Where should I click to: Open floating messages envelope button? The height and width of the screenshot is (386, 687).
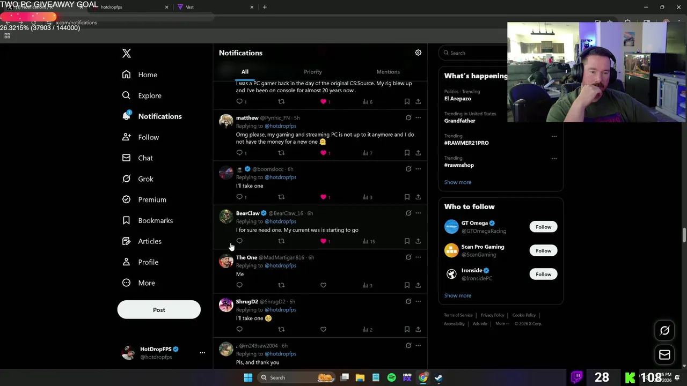tap(664, 355)
